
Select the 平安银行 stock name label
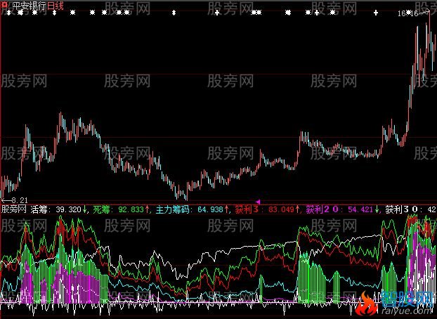pos(30,6)
